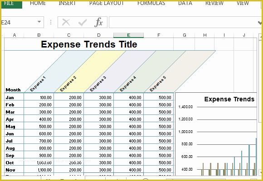This screenshot has width=263, height=181.
Task: Expand the formula bar chevron
Action: pos(260,23)
